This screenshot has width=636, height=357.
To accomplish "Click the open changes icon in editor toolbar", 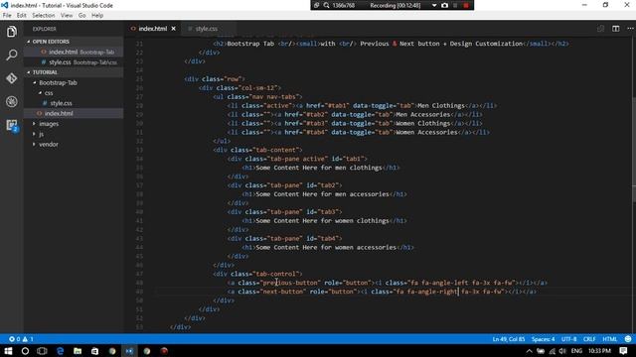I will click(x=600, y=29).
